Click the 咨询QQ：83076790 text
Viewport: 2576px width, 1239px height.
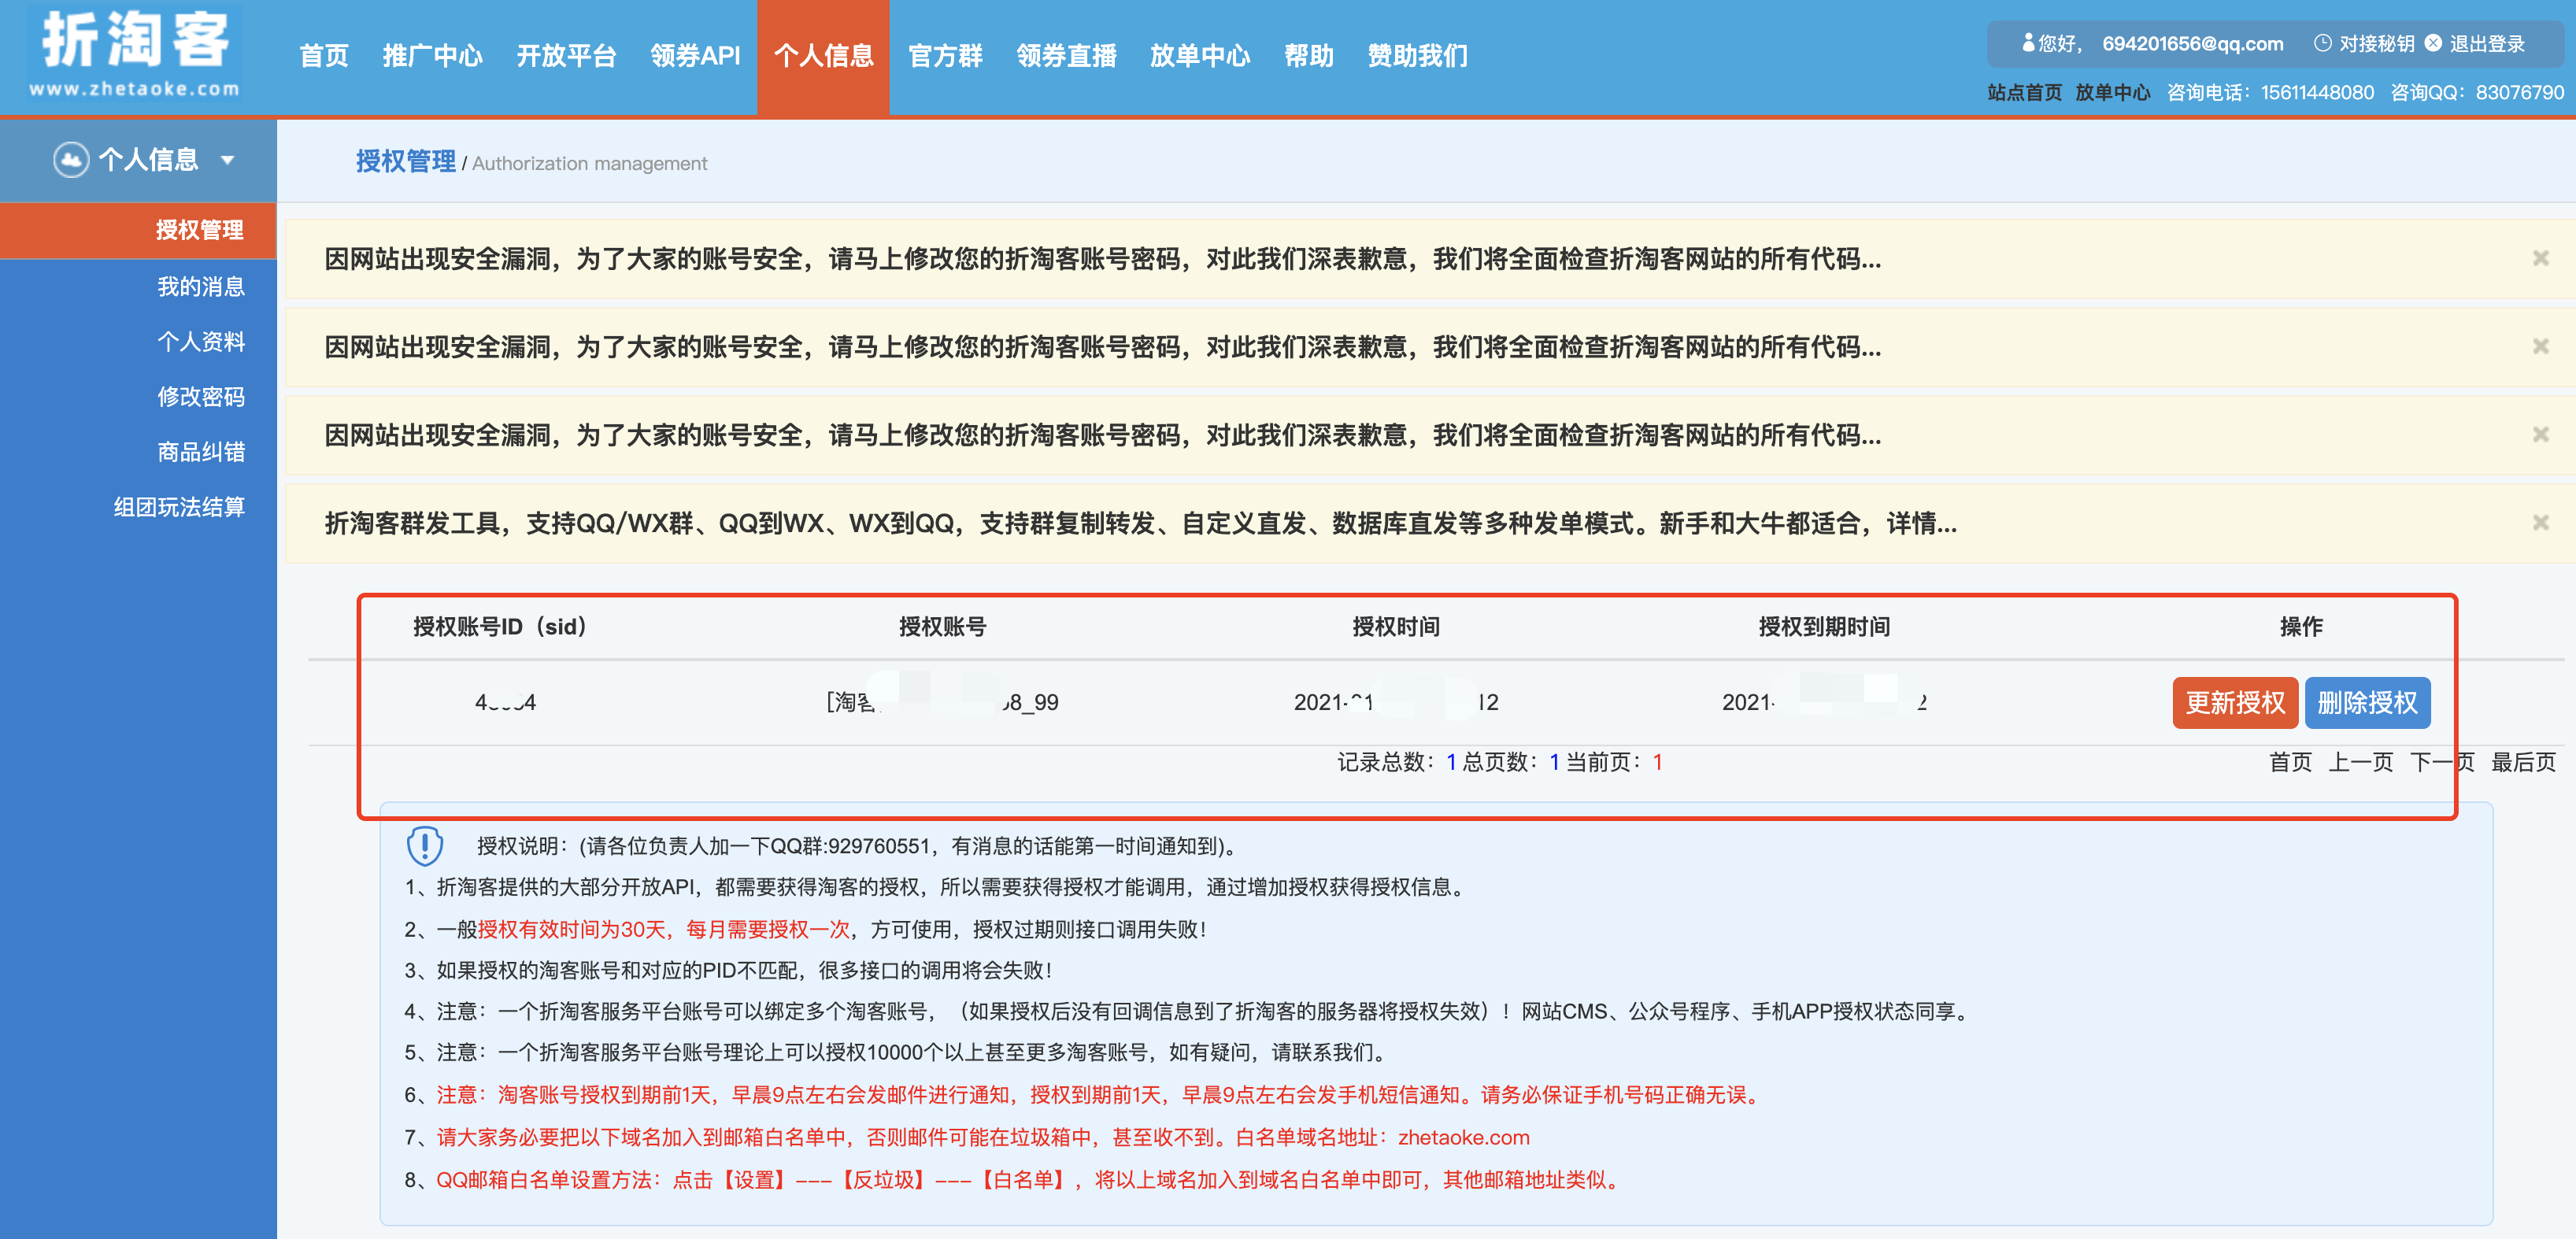pyautogui.click(x=2477, y=93)
